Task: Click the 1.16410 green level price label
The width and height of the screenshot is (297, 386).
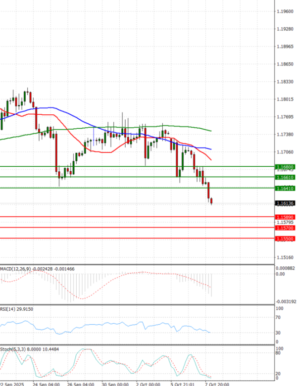Action: 285,188
